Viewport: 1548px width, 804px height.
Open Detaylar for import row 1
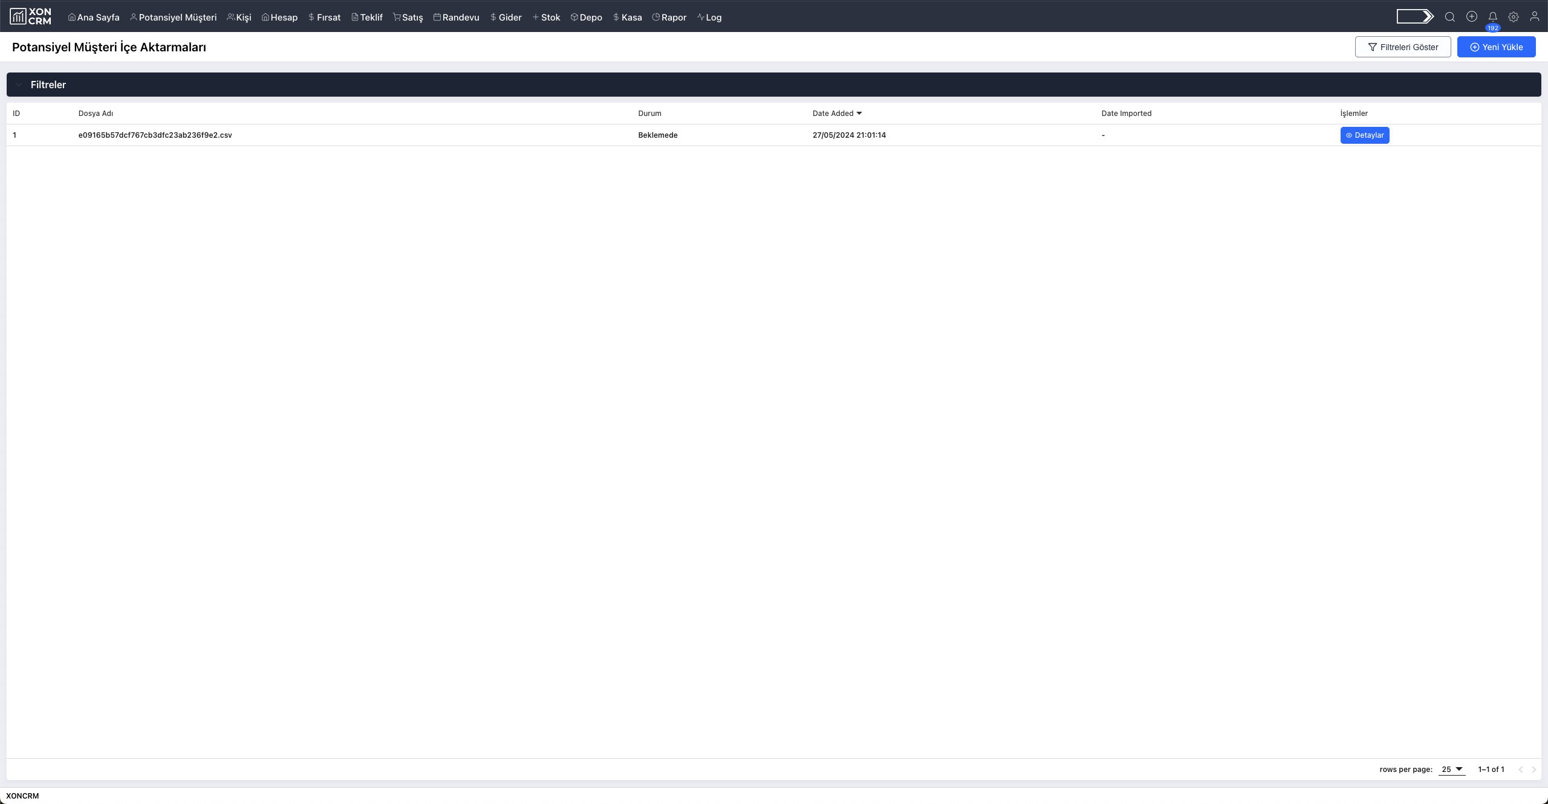click(1365, 135)
